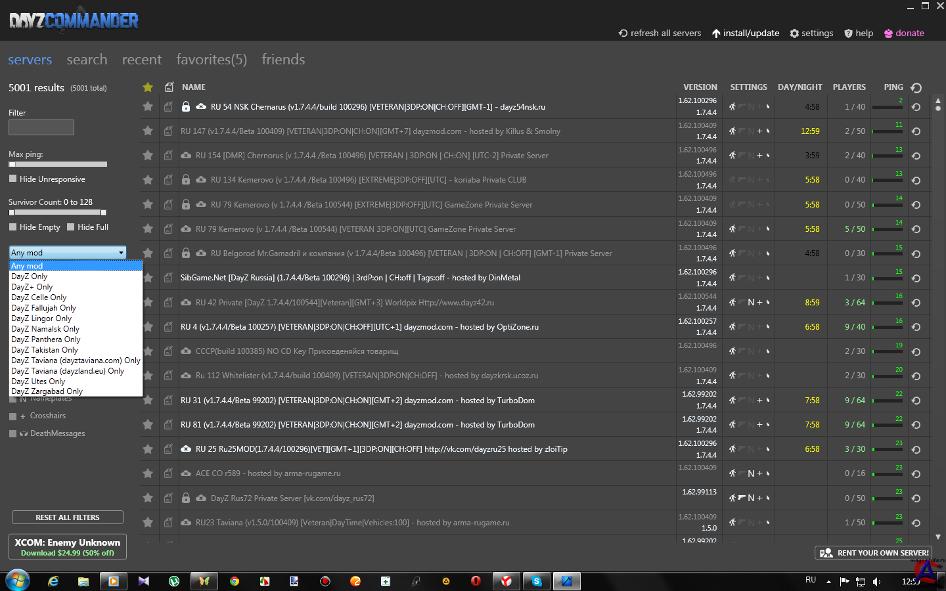Viewport: 946px width, 591px height.
Task: Collapse the Any mod dropdown arrow
Action: 121,253
